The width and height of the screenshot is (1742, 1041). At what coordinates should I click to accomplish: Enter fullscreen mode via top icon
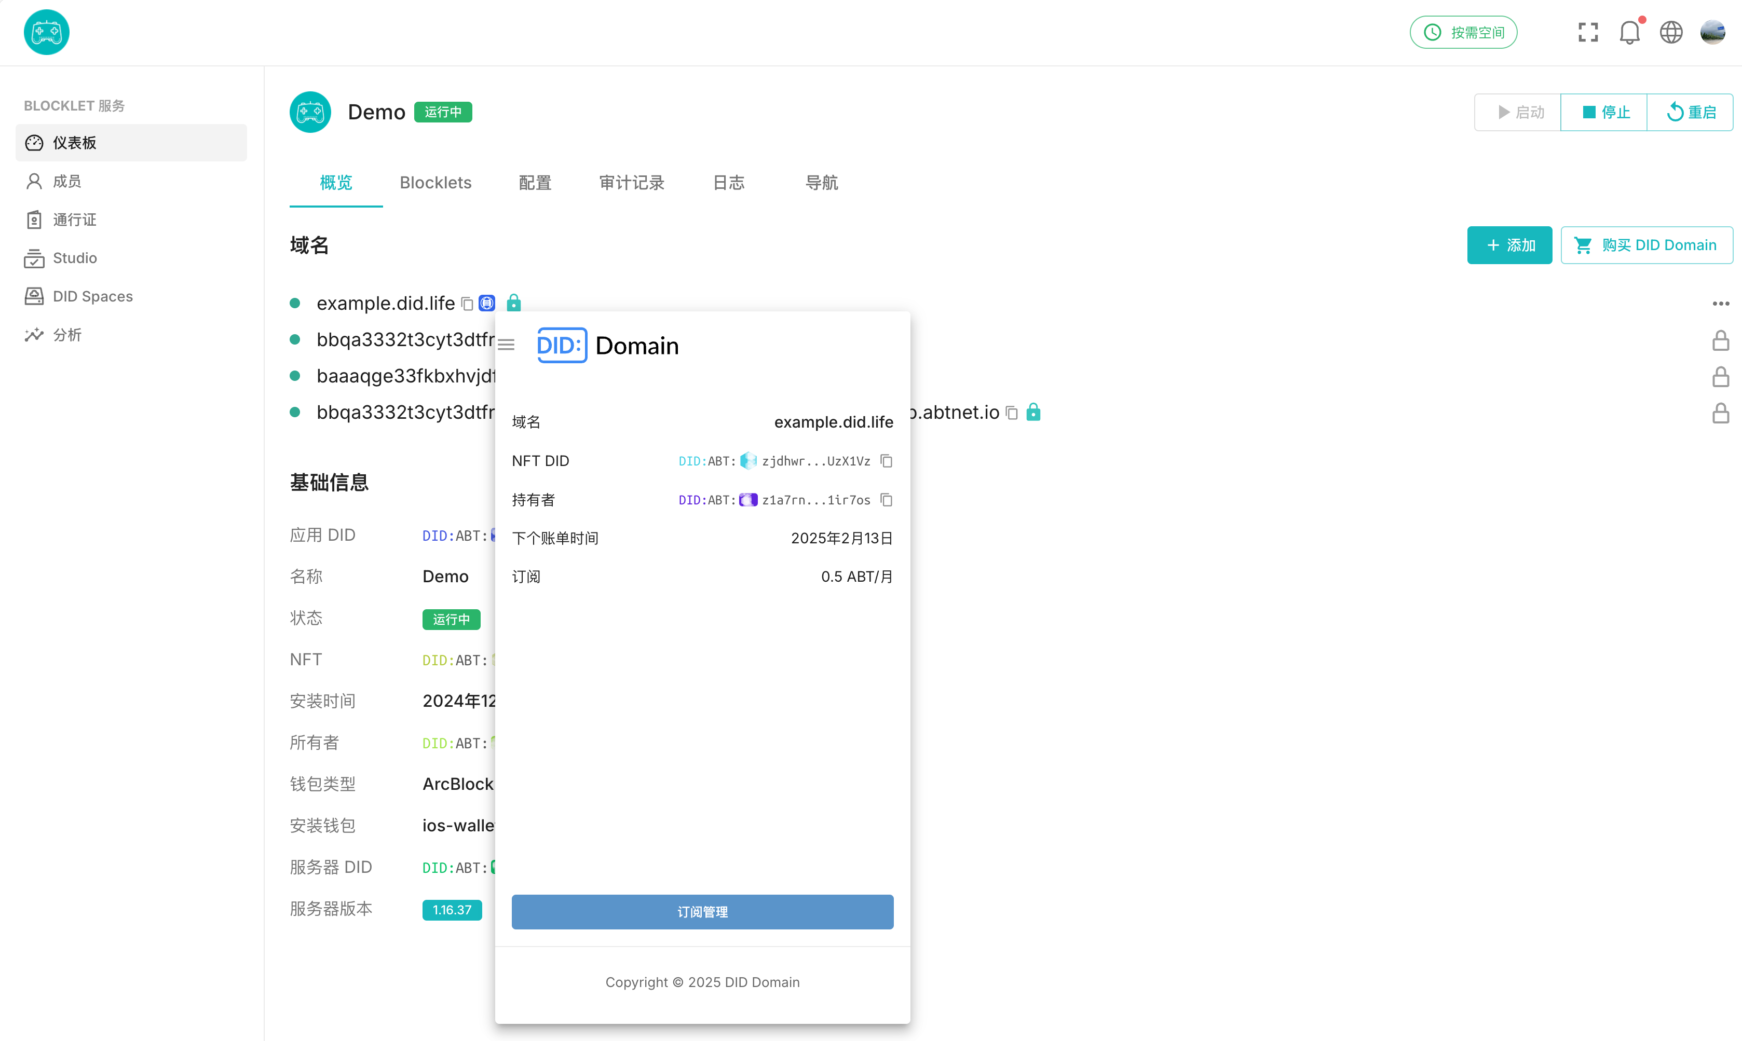point(1588,33)
